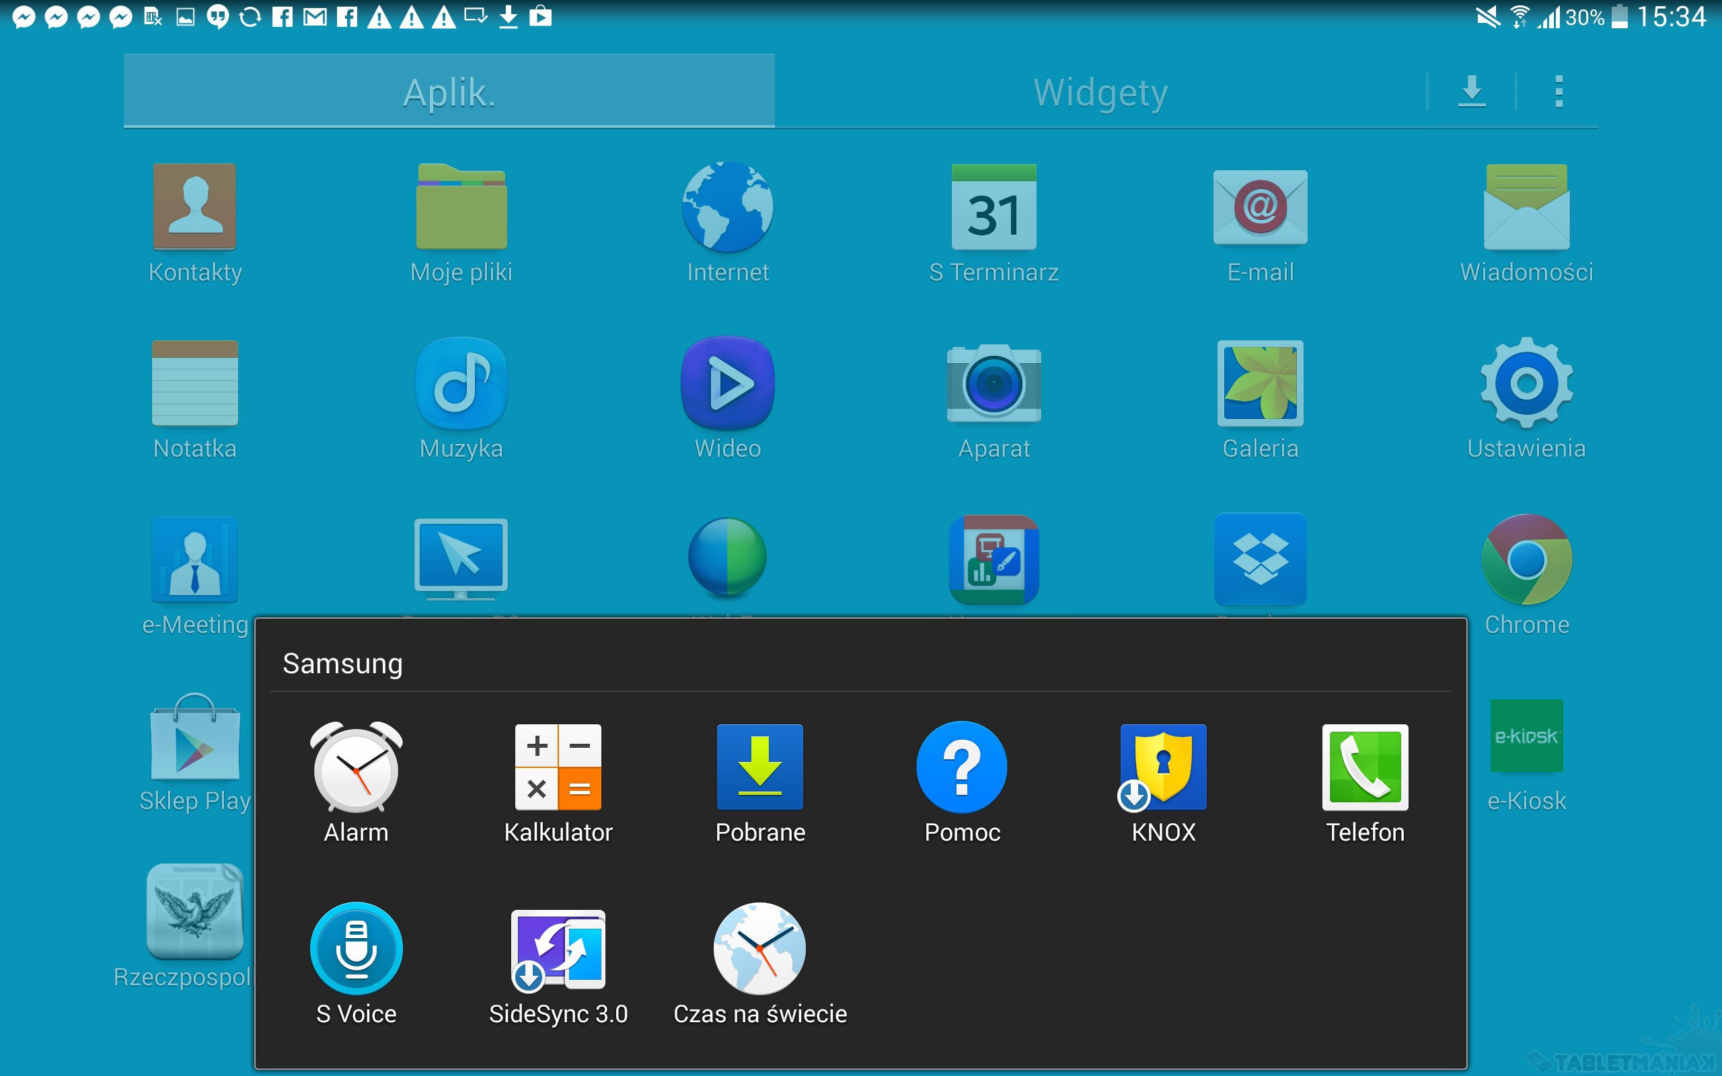
Task: Open the Alarm app in Samsung folder
Action: [356, 769]
